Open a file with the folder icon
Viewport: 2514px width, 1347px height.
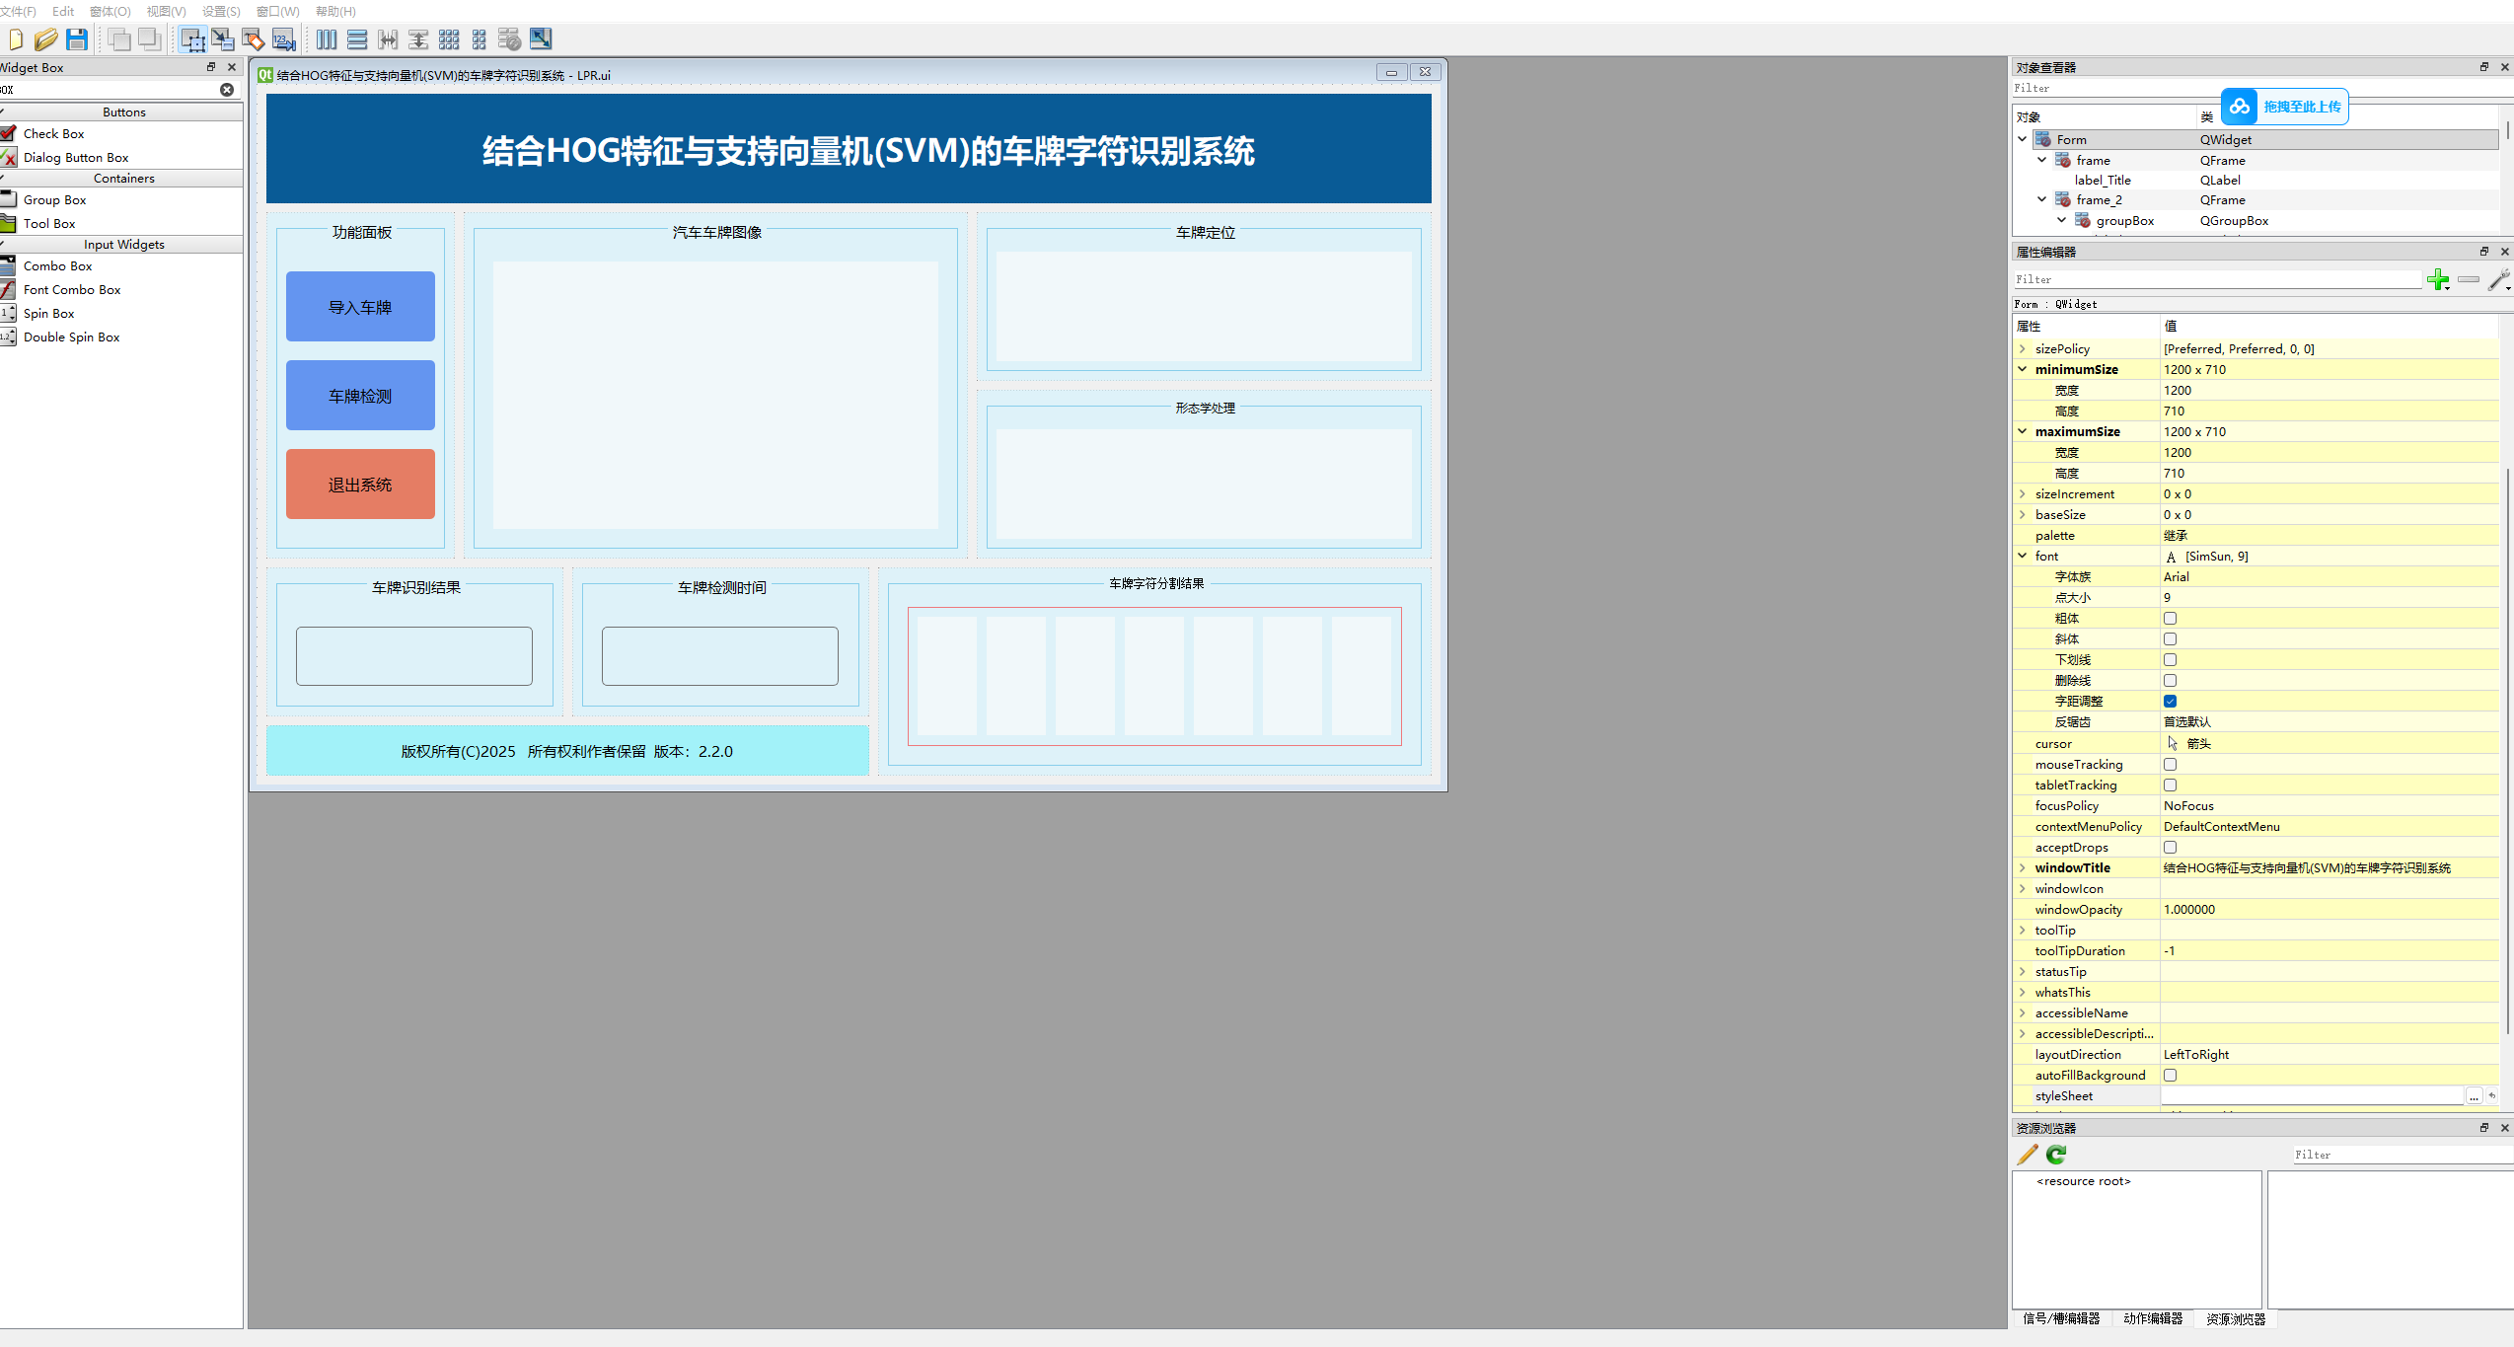pos(45,39)
